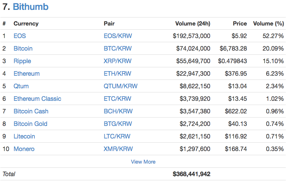Click the View More link

pyautogui.click(x=143, y=162)
